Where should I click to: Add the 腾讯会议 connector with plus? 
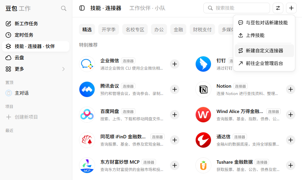pyautogui.click(x=175, y=89)
